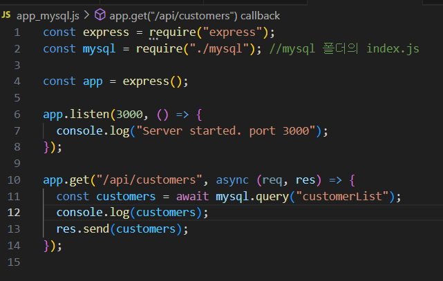Viewport: 443px width, 281px height.
Task: Click line number 6 in gutter
Action: pyautogui.click(x=17, y=115)
